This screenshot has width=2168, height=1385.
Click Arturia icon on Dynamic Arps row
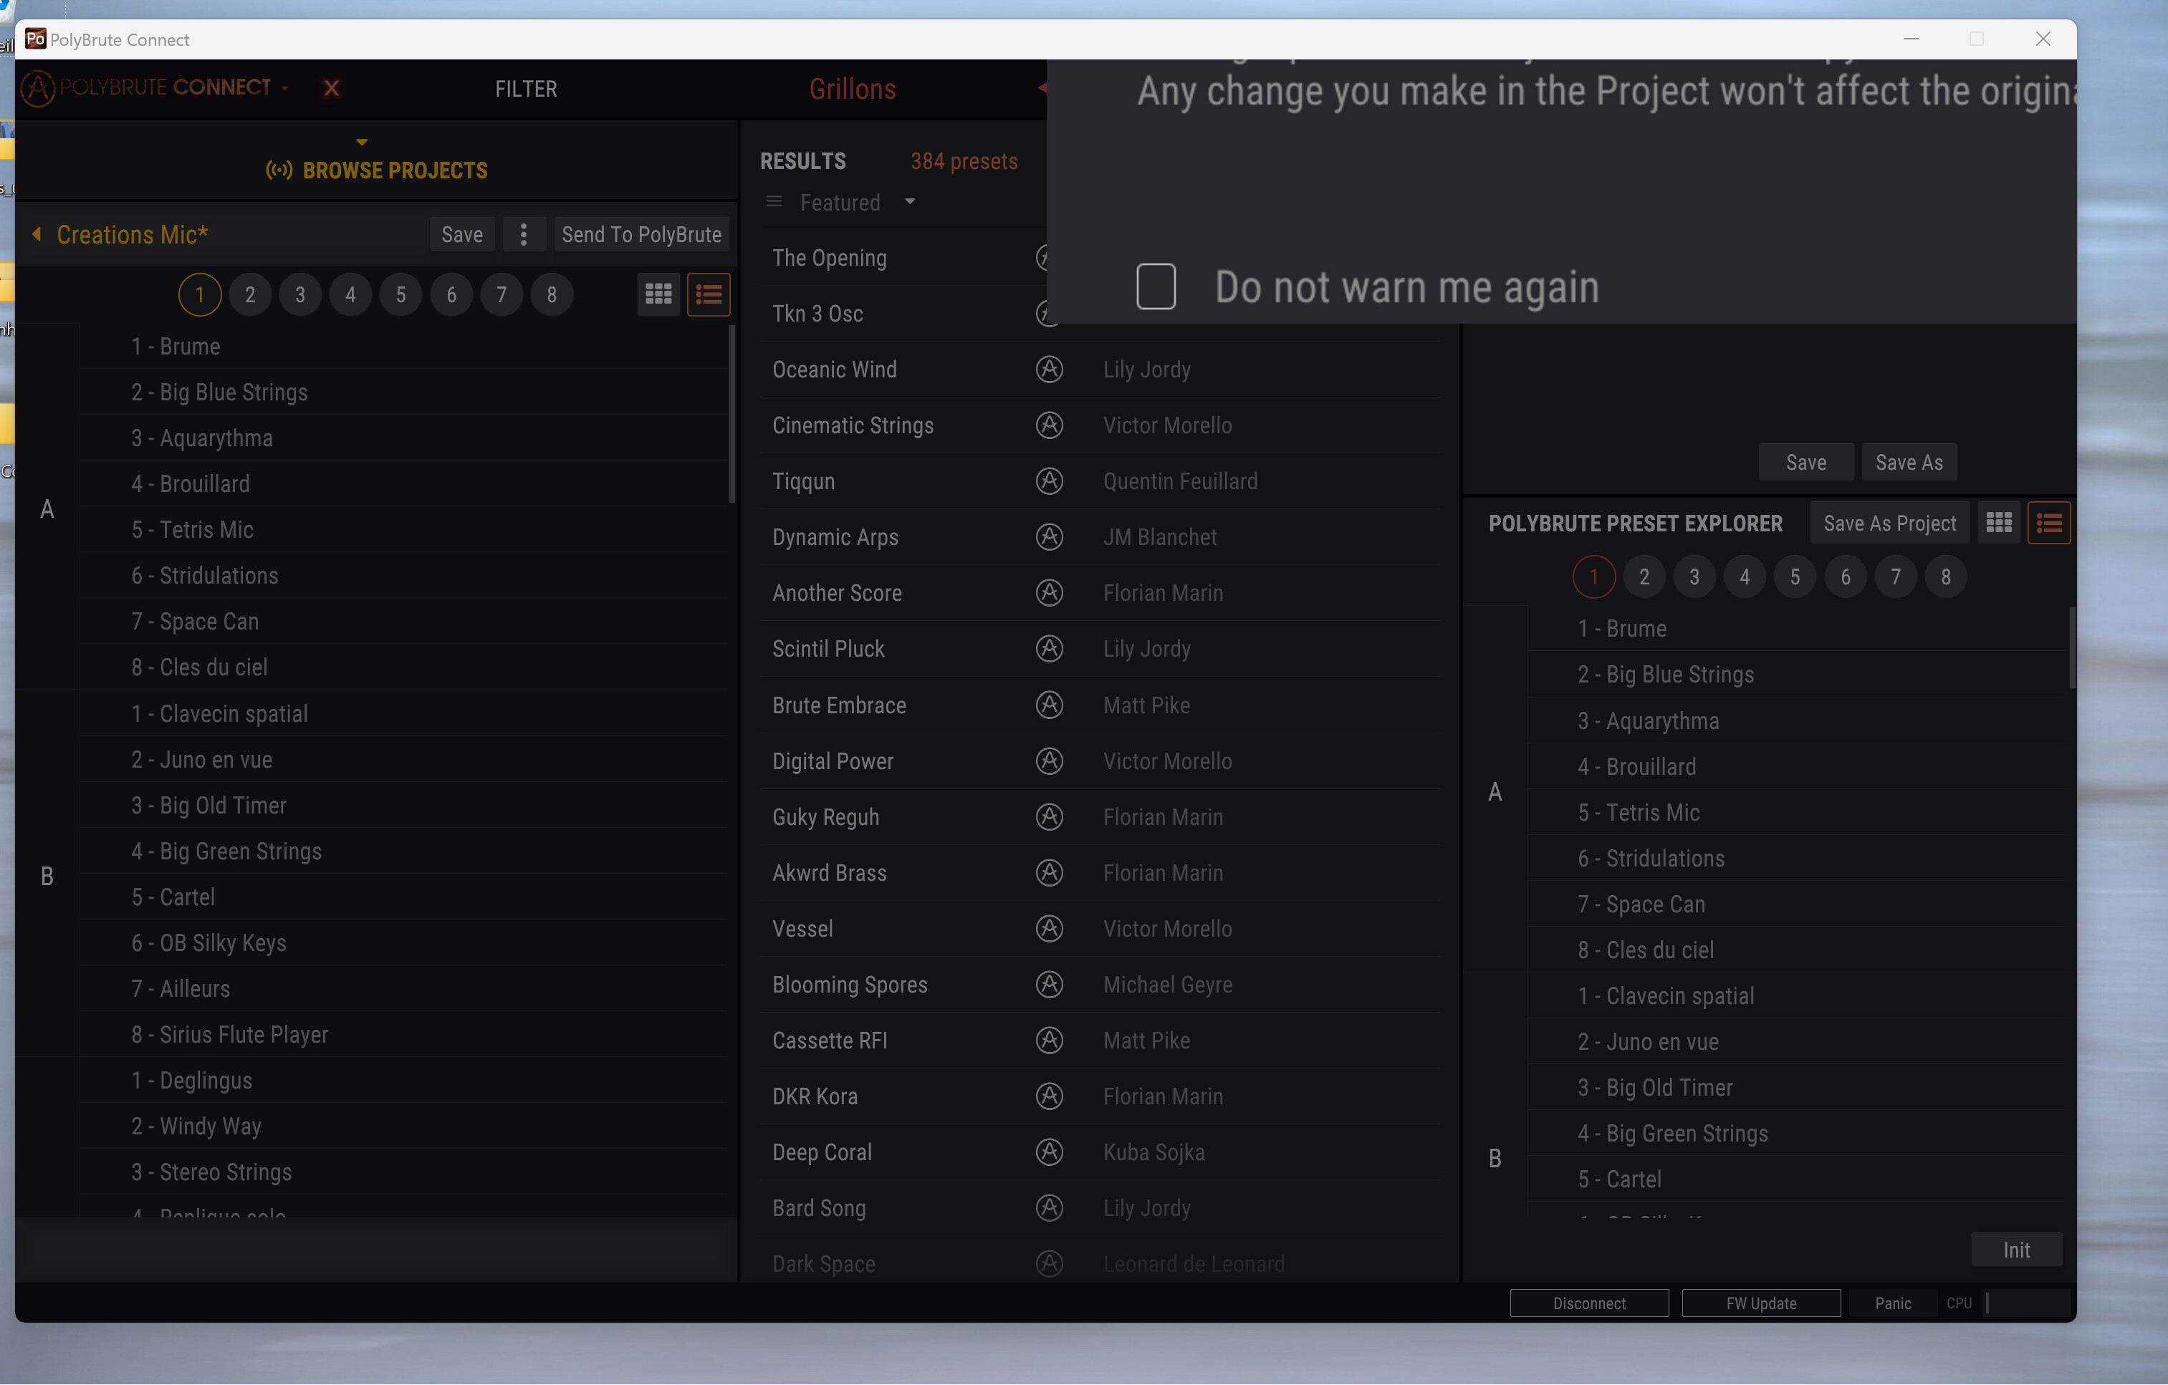[x=1049, y=537]
